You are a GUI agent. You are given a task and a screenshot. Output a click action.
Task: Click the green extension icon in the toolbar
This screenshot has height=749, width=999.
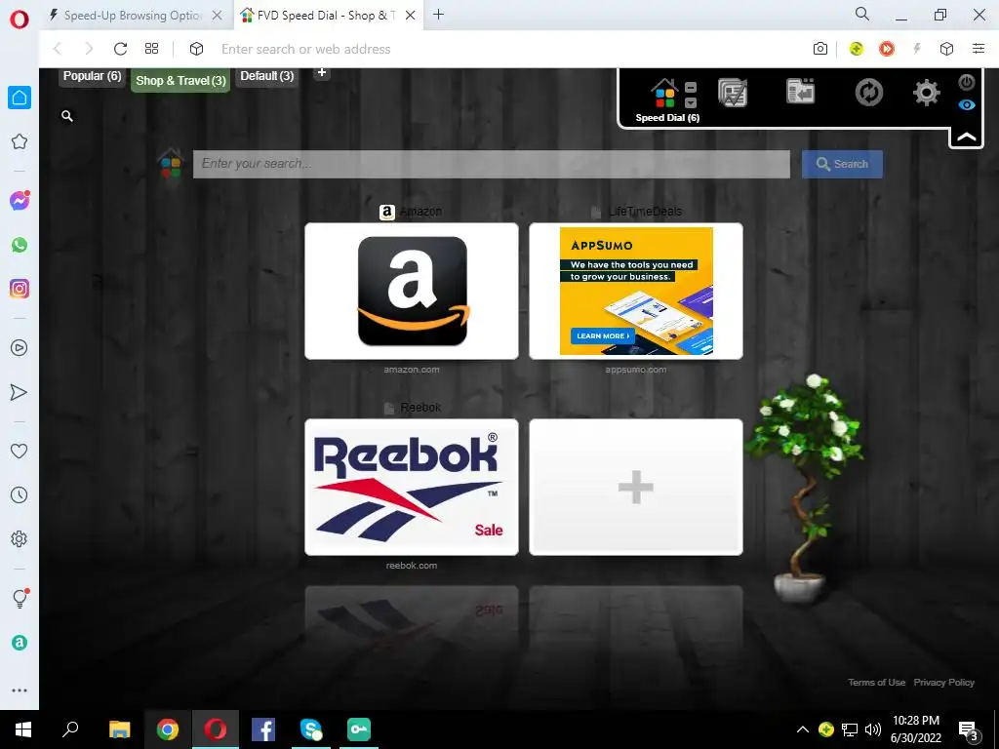click(x=857, y=49)
